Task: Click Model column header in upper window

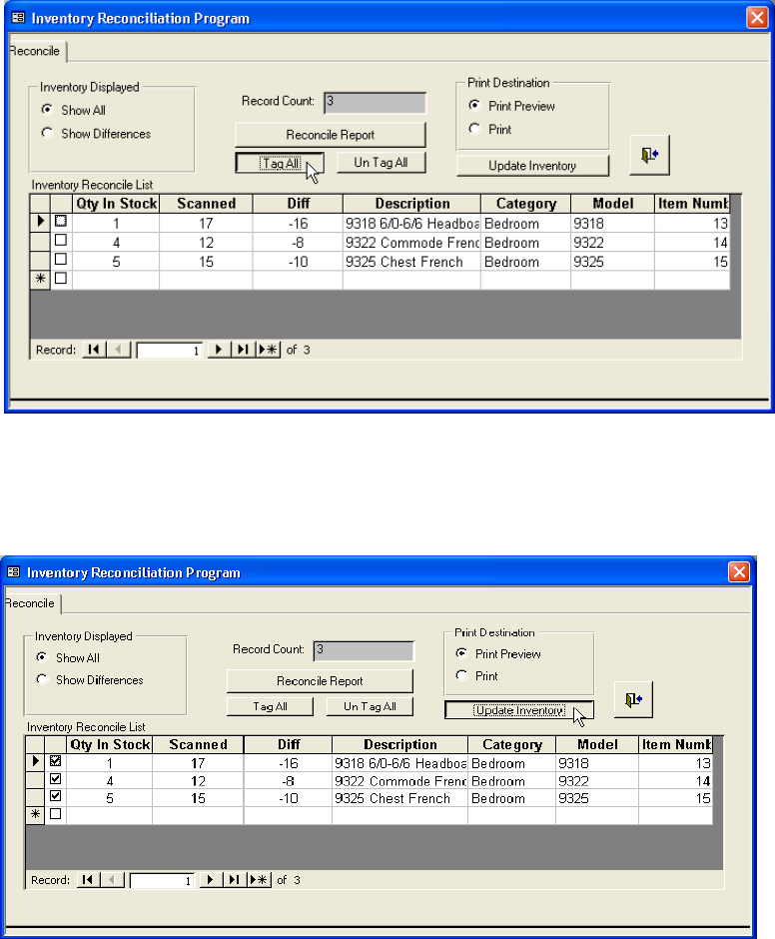Action: [x=612, y=204]
